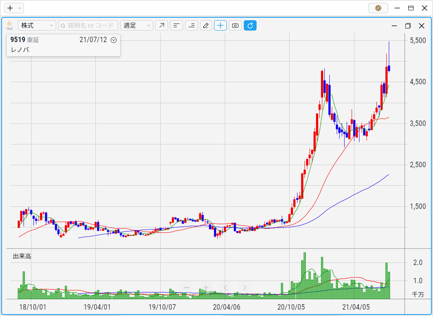Screen dimensions: 433x317
Task: Take a chart snapshot with camera icon
Action: coord(235,25)
